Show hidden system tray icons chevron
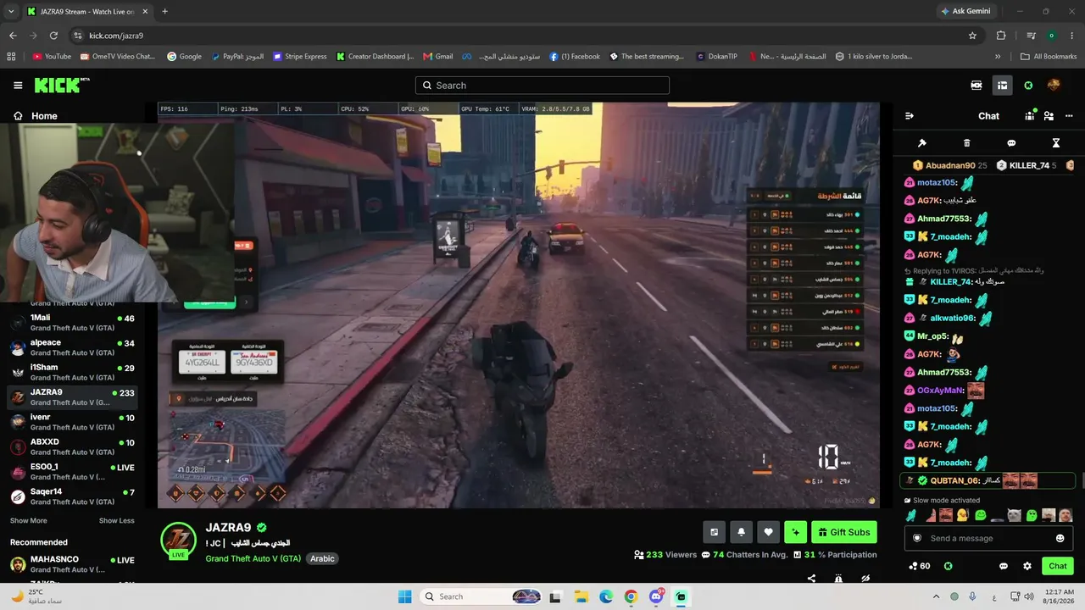Image resolution: width=1085 pixels, height=610 pixels. (936, 596)
